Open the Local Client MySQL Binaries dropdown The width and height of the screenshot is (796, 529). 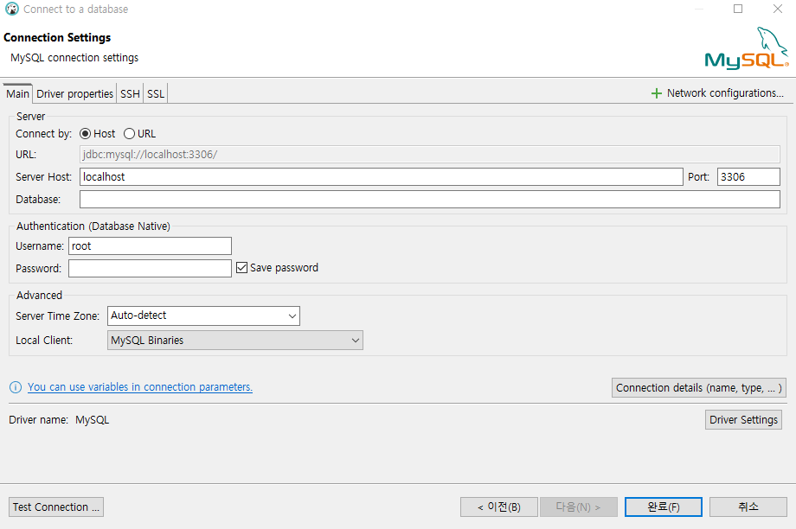235,340
